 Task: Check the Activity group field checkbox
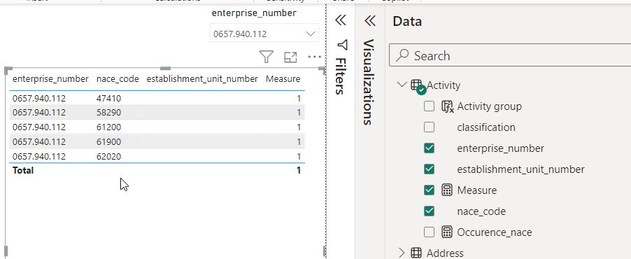pos(430,106)
